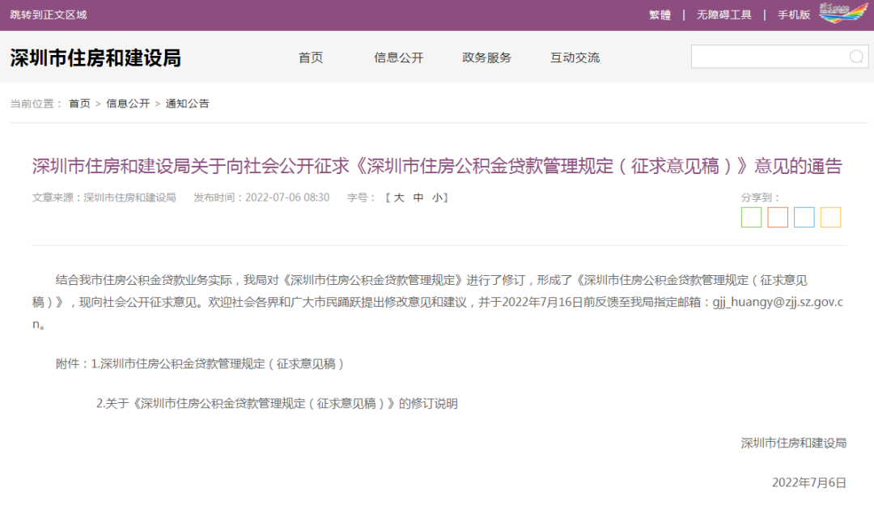Click the blue share box
The width and height of the screenshot is (874, 505).
click(804, 218)
